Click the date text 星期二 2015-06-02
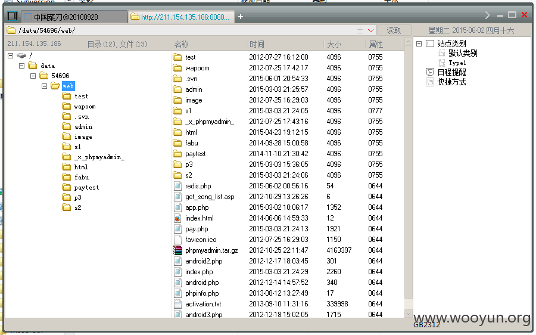Viewport: 536px width, 335px height. pyautogui.click(x=456, y=30)
